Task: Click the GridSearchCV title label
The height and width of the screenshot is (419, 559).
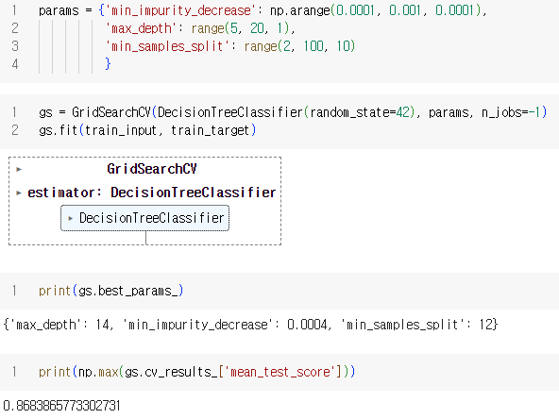Action: click(152, 169)
